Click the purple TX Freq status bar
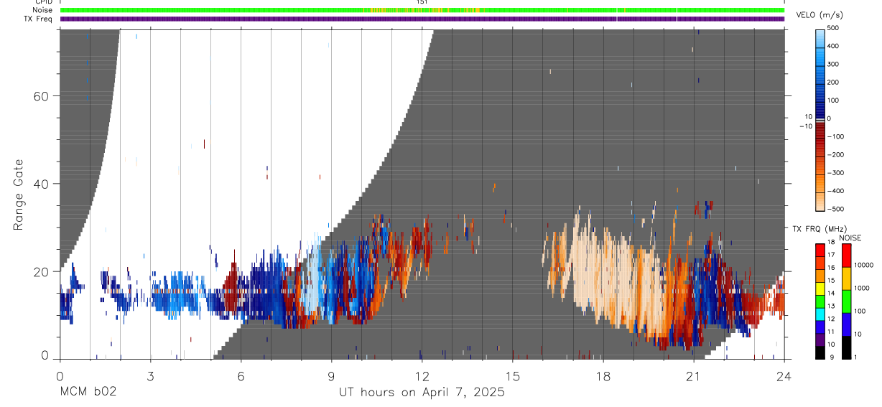 (422, 19)
